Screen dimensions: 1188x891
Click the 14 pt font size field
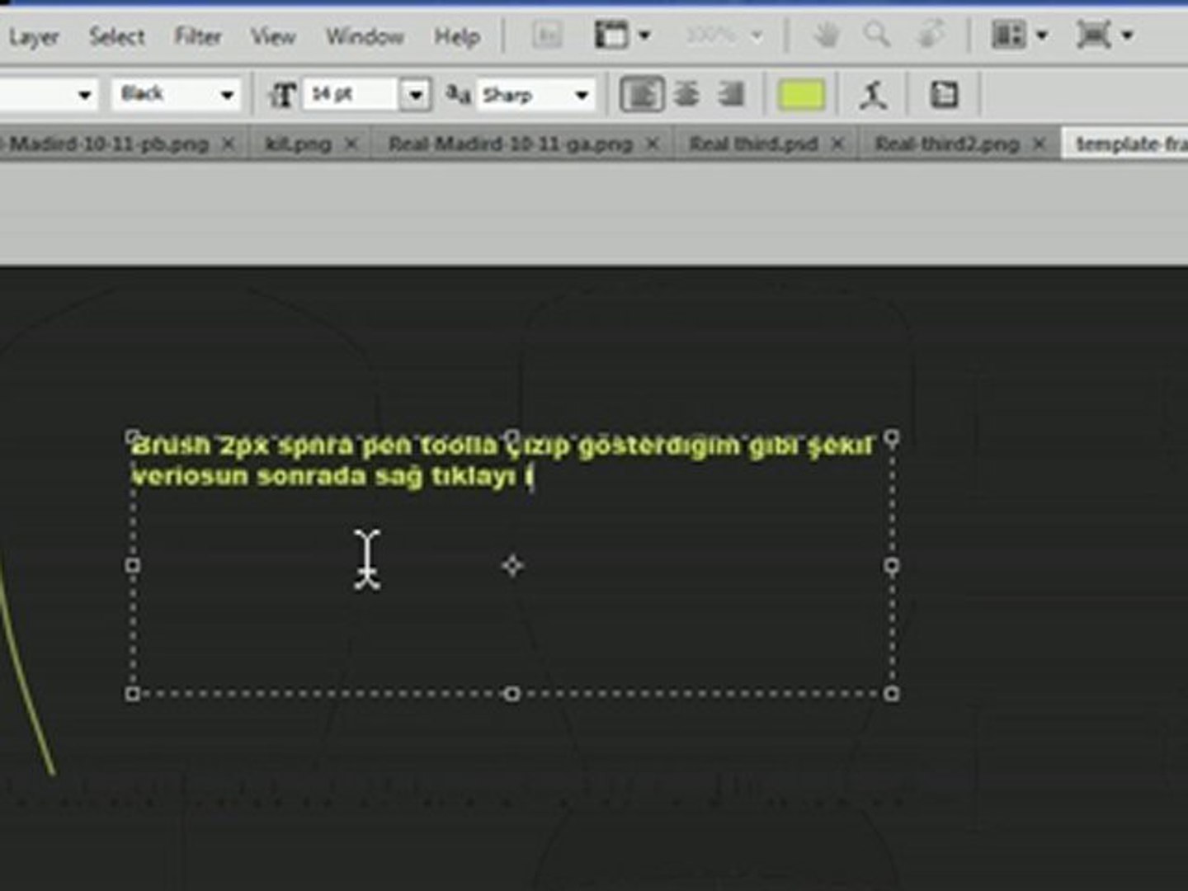click(x=352, y=95)
